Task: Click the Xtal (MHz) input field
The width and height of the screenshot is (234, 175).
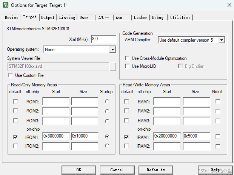Action: click(103, 39)
